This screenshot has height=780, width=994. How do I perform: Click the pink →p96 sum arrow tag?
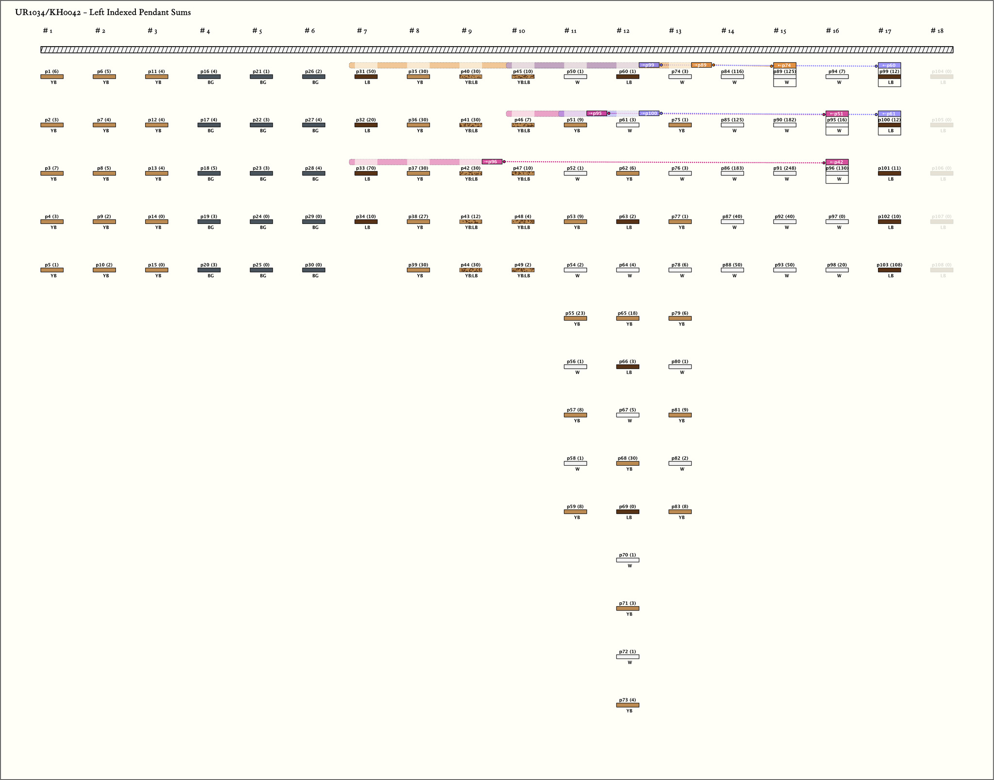coord(492,162)
